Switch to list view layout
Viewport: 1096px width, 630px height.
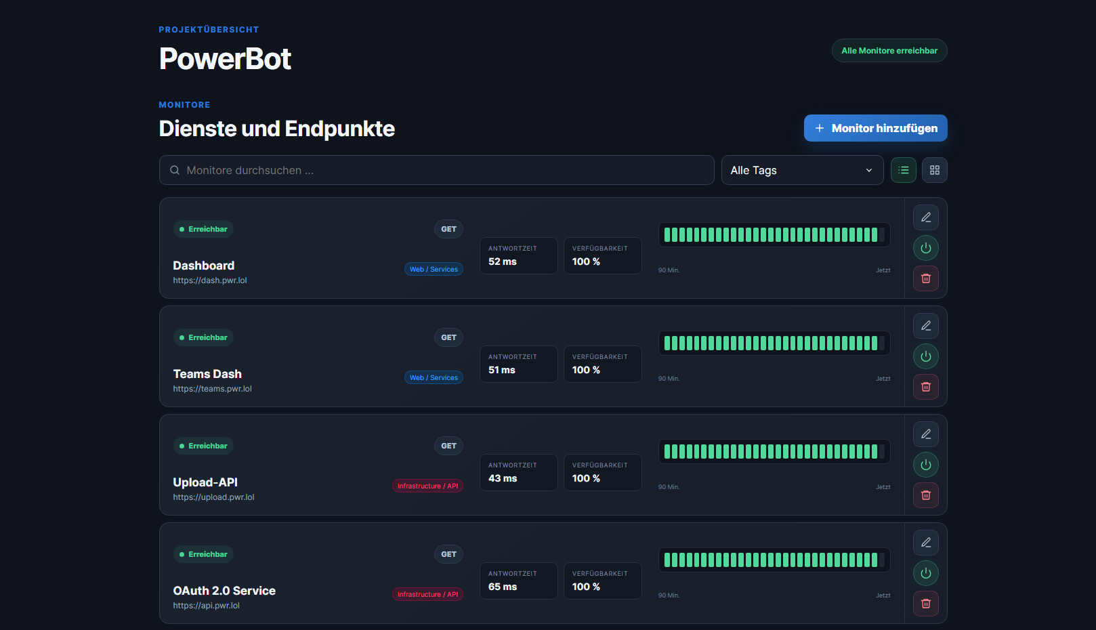pyautogui.click(x=904, y=170)
